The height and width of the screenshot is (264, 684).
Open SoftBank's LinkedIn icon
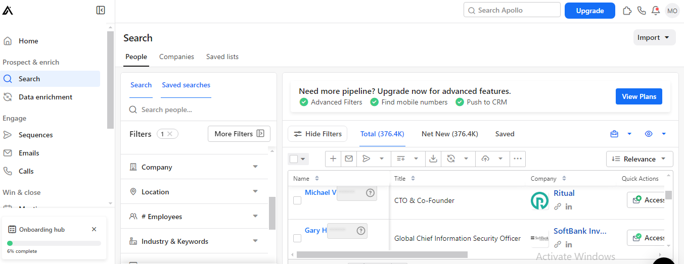(569, 244)
